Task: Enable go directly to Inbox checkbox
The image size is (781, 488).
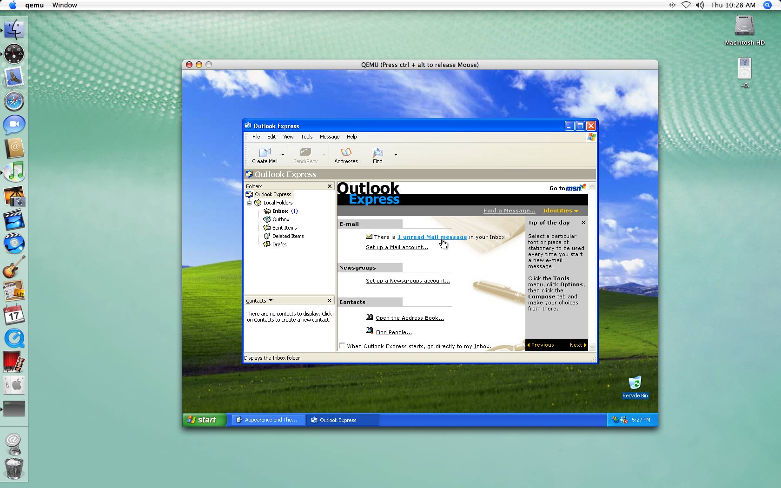Action: [x=342, y=346]
